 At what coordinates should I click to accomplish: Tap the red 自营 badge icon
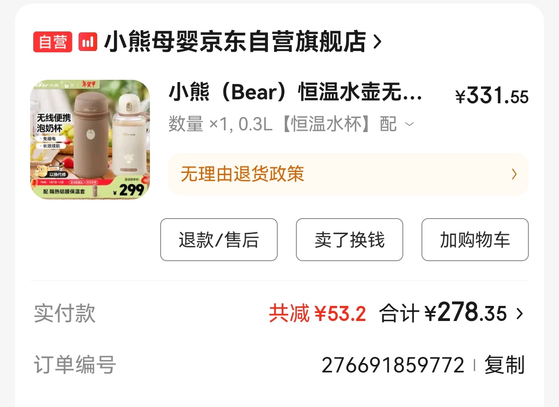52,42
